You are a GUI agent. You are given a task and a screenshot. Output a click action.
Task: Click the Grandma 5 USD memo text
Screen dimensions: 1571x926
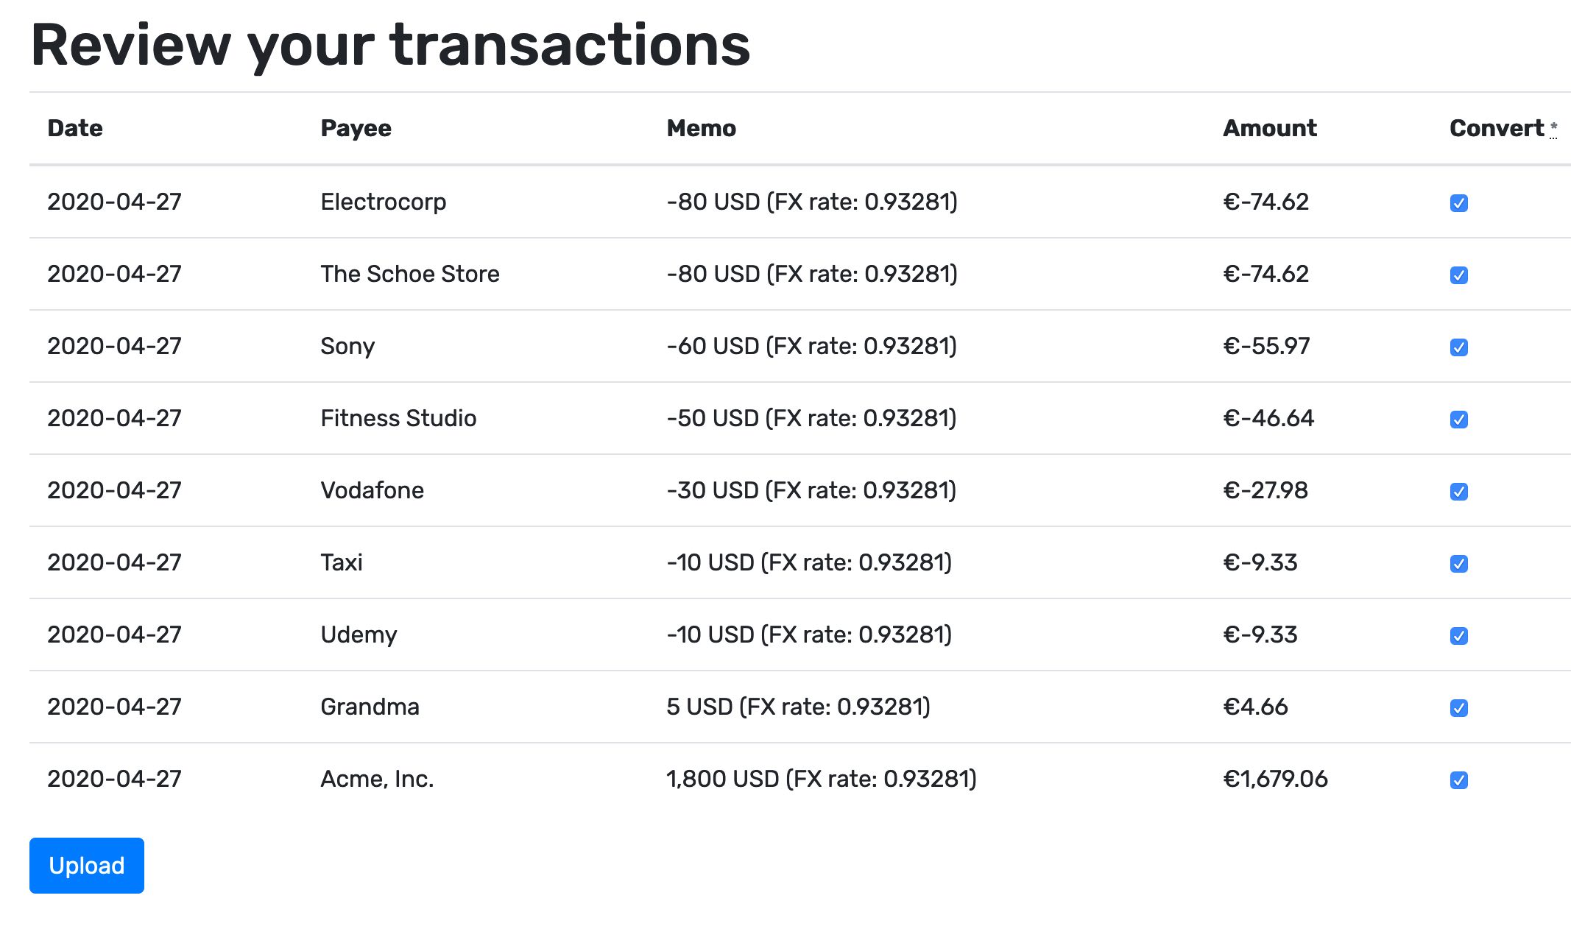799,707
